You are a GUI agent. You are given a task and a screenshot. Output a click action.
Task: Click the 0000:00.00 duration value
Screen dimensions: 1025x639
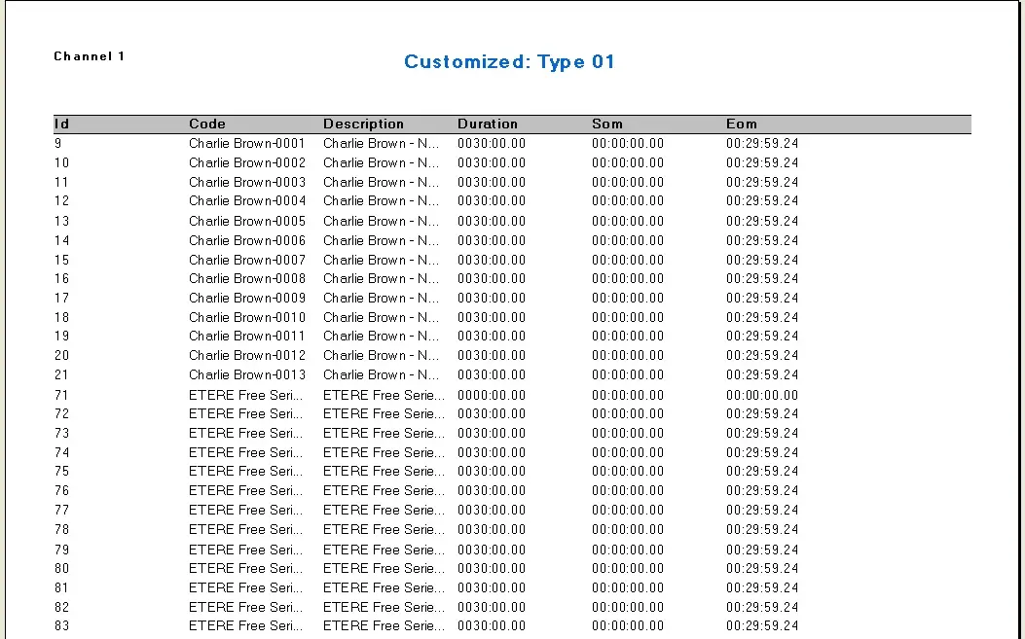492,395
